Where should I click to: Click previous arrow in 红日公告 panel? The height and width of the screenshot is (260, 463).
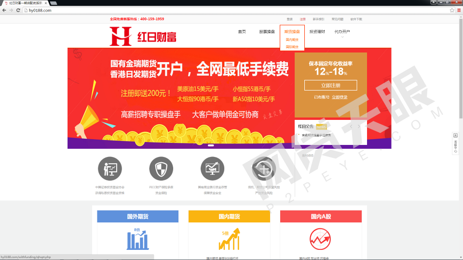[351, 127]
